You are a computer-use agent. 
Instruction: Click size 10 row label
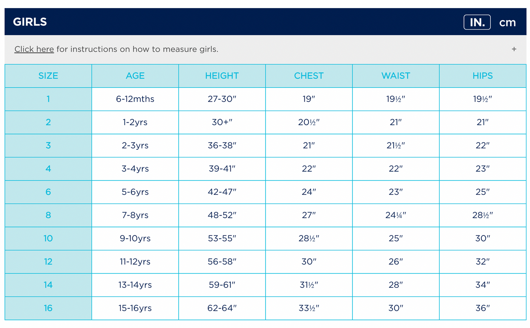coord(48,238)
